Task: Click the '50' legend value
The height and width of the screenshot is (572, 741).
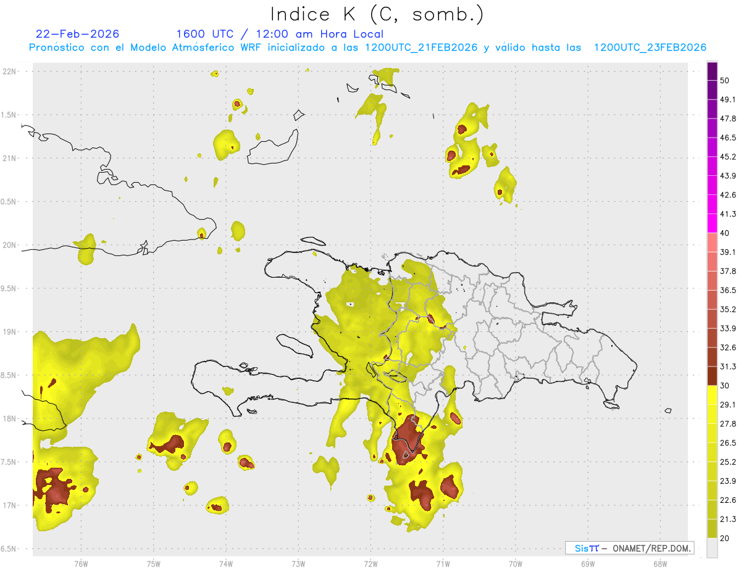Action: coord(726,81)
